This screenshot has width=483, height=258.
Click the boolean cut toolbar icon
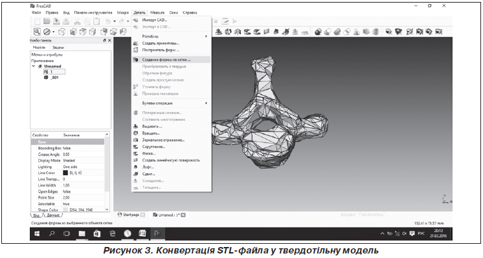tap(328, 32)
